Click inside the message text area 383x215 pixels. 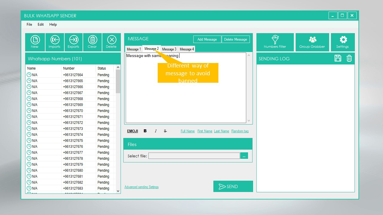coord(186,88)
